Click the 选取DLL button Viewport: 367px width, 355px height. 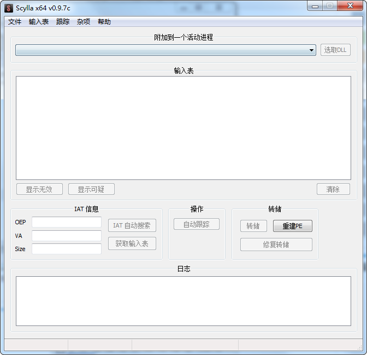335,50
